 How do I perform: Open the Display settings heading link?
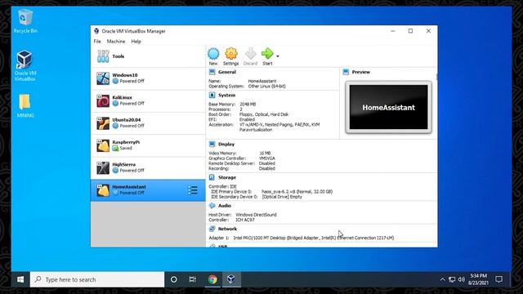[x=226, y=145]
